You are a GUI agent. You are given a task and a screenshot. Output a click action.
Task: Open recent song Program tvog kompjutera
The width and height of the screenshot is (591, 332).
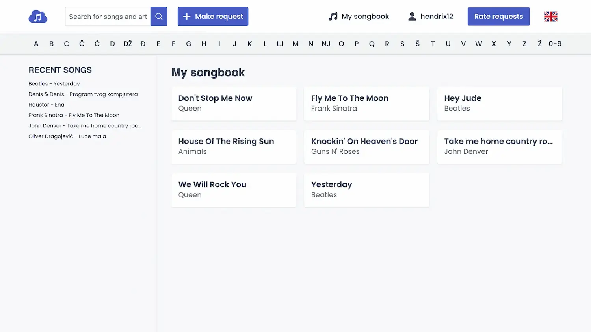(x=83, y=94)
